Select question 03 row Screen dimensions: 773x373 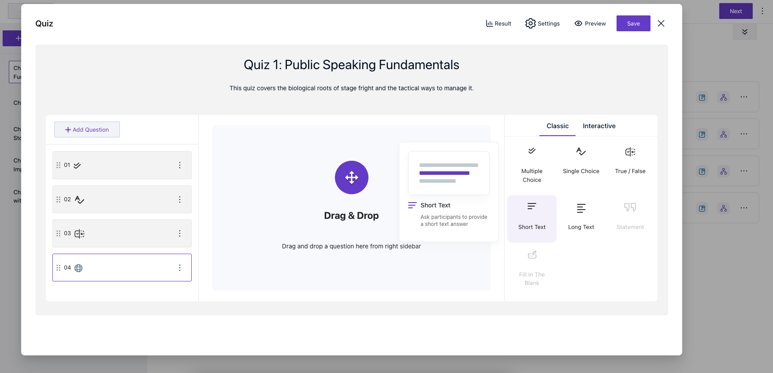[x=122, y=233]
